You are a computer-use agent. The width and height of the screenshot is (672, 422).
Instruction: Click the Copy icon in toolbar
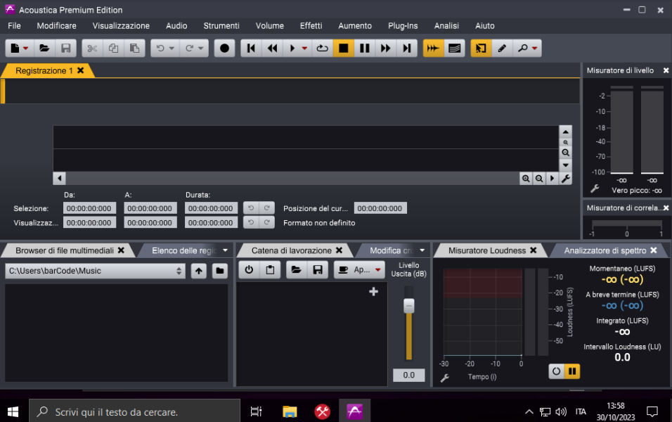coord(113,49)
